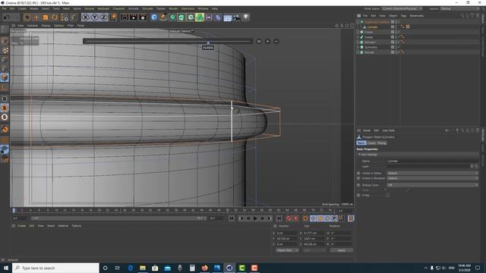The height and width of the screenshot is (273, 486).
Task: Click Render to Picture Viewer icon
Action: tap(134, 17)
